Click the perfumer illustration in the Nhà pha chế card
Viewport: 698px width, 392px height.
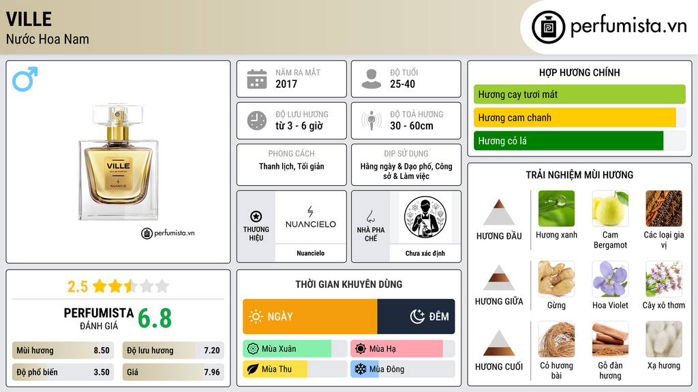[425, 217]
